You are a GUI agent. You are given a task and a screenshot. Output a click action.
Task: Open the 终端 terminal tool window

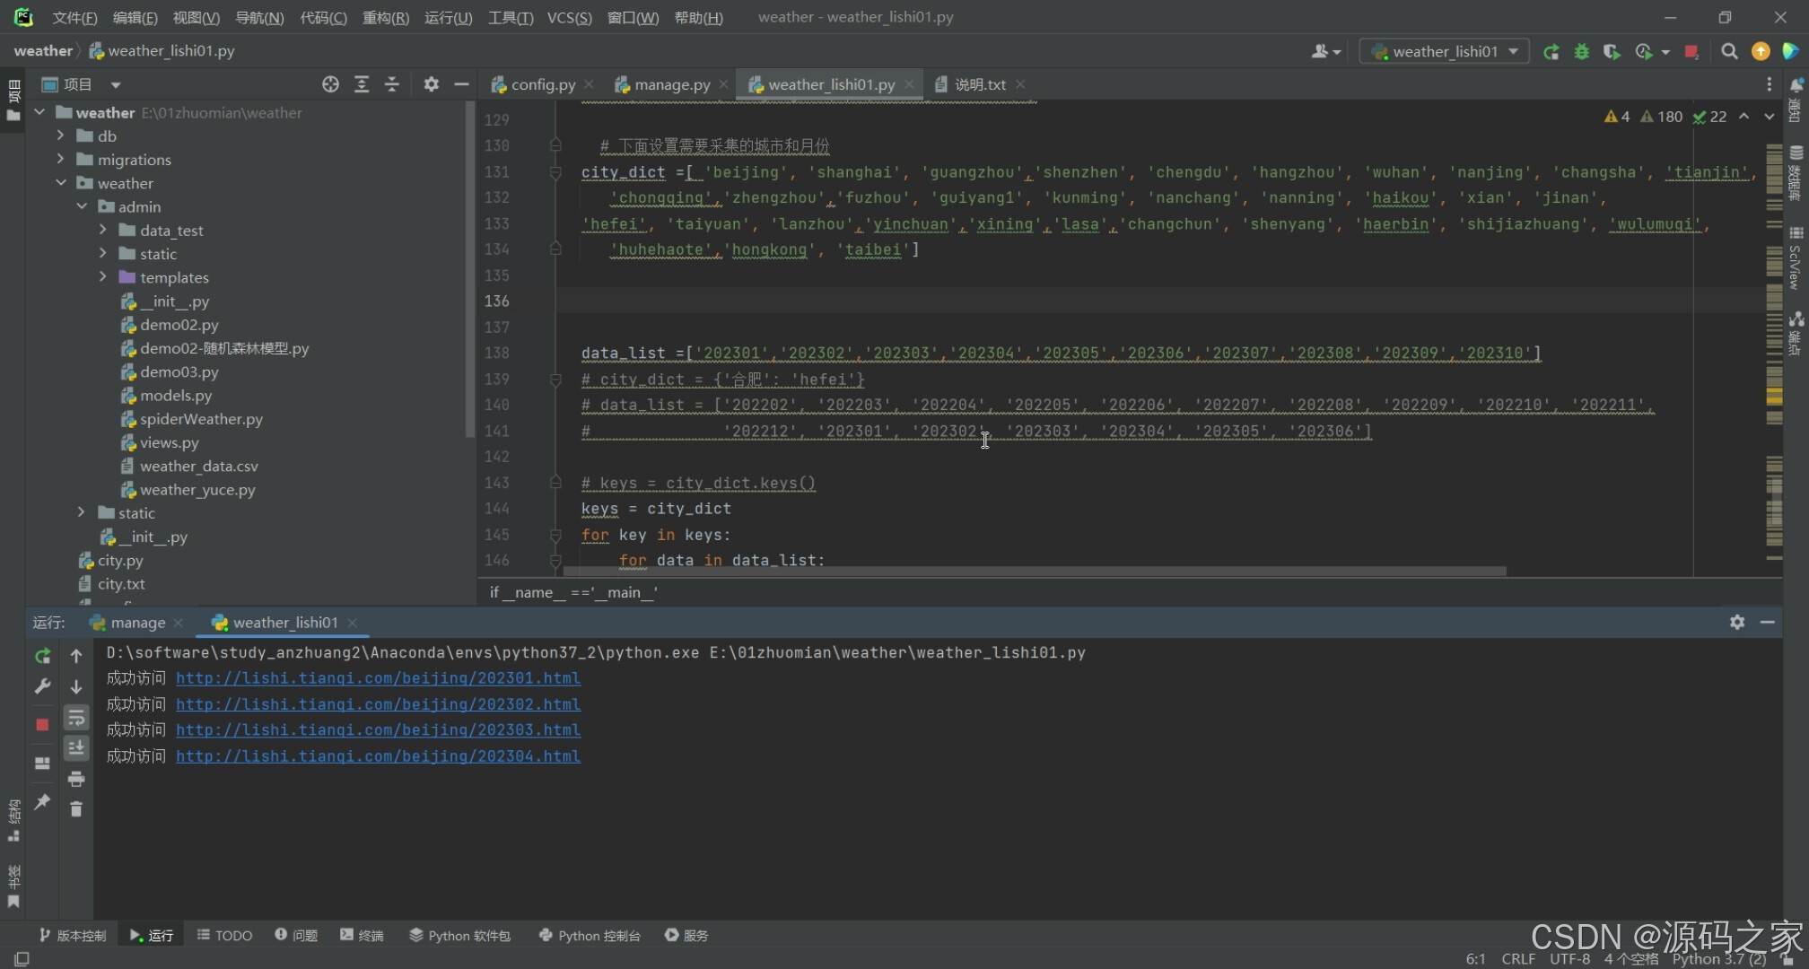pos(362,935)
